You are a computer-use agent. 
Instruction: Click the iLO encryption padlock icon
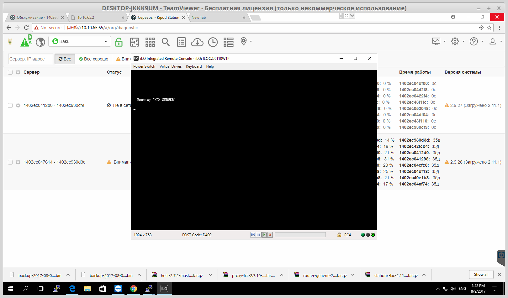click(x=339, y=235)
